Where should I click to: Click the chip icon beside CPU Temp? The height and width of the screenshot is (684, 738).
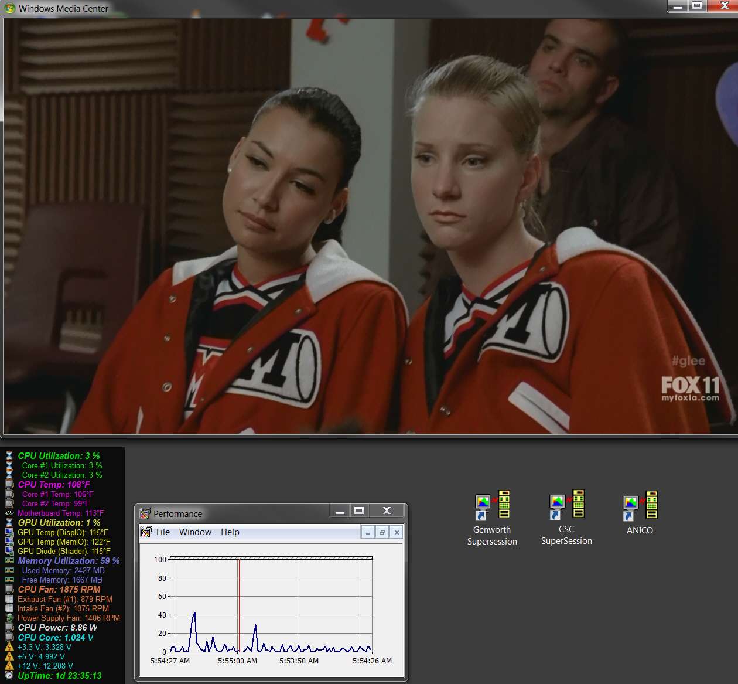click(9, 484)
